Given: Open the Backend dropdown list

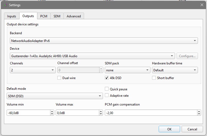Looking at the screenshot, I should tap(104, 41).
